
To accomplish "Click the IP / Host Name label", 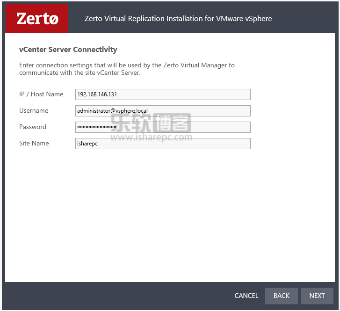I will coord(41,94).
